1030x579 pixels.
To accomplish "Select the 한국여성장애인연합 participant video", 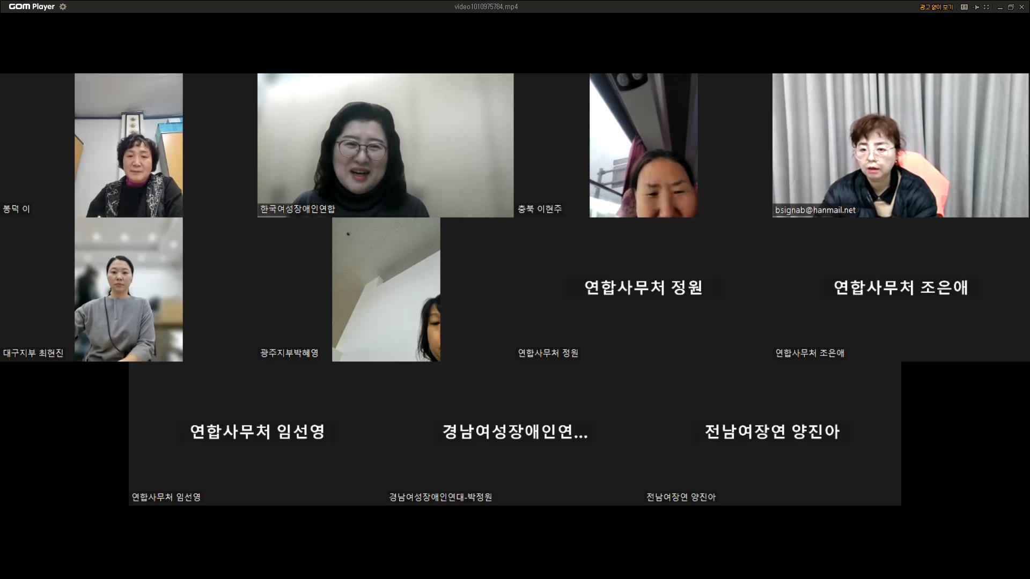I will [385, 145].
